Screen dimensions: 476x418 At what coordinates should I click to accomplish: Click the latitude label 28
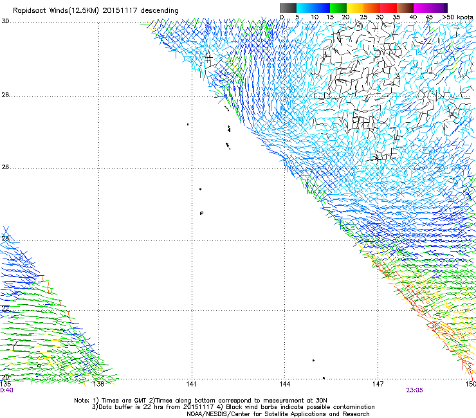point(5,95)
